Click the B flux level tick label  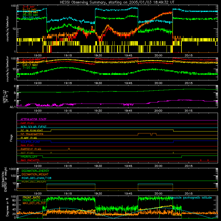pos(15,93)
